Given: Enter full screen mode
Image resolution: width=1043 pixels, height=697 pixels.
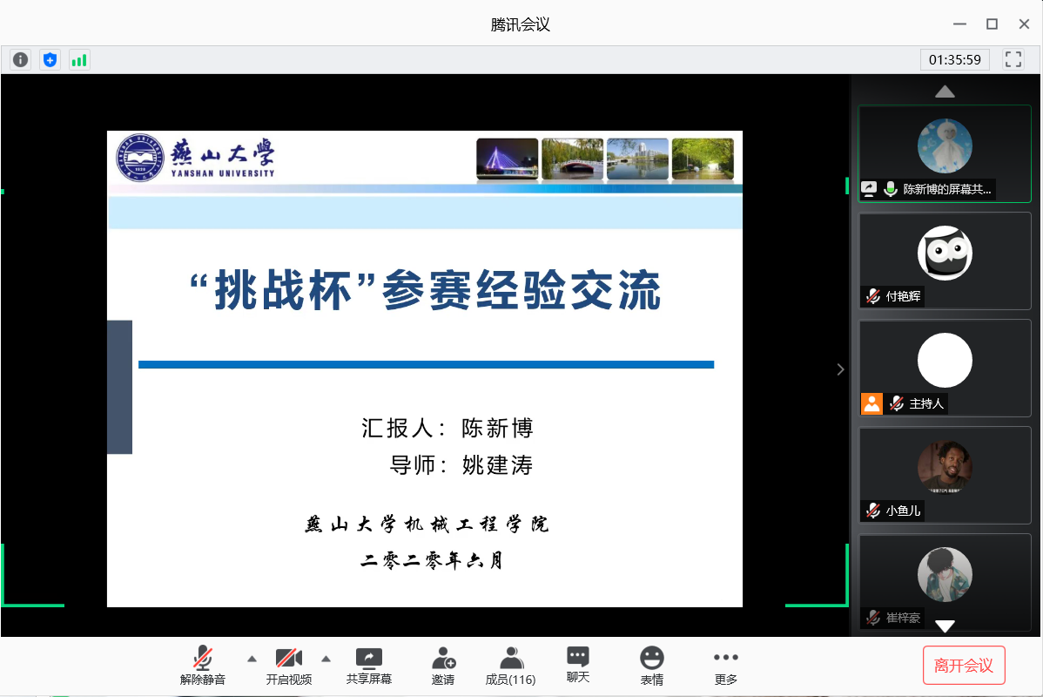Looking at the screenshot, I should [1013, 60].
